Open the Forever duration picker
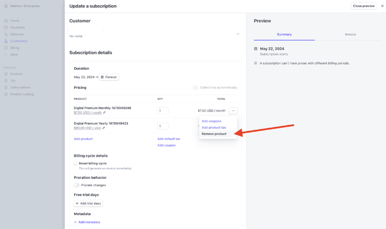 pos(109,77)
